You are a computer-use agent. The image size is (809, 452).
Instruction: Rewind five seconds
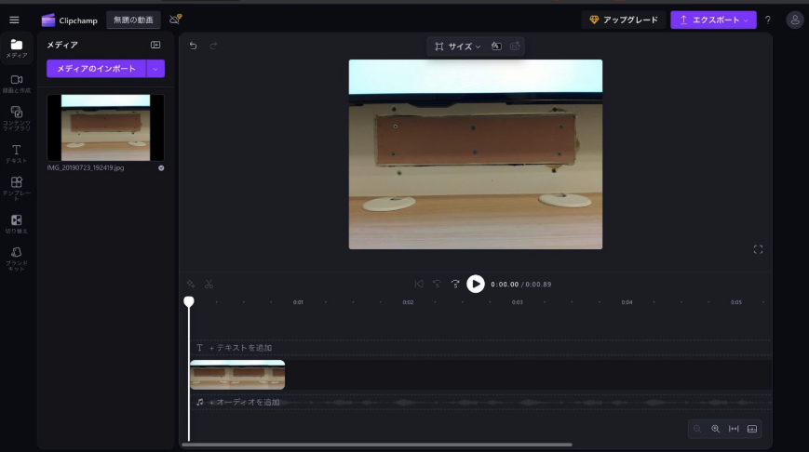click(437, 284)
